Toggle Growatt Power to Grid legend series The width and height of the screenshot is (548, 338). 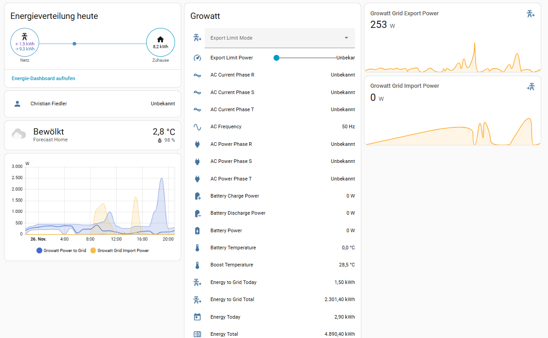click(x=61, y=251)
